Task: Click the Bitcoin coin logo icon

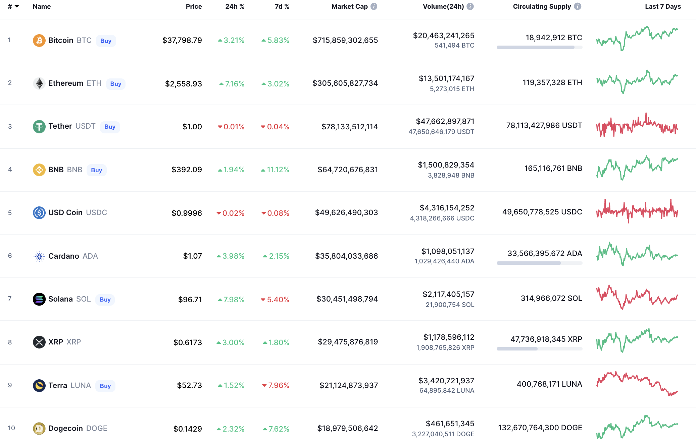Action: click(39, 41)
